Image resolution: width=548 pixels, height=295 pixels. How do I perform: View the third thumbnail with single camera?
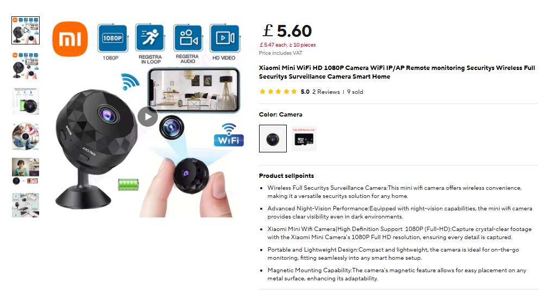pyautogui.click(x=26, y=101)
